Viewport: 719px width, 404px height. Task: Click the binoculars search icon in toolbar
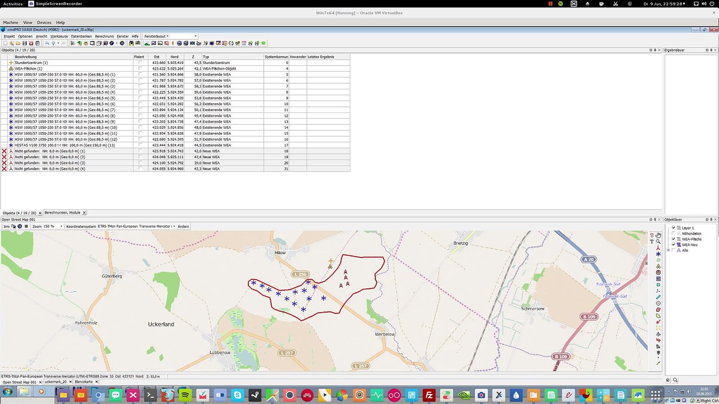click(x=131, y=43)
